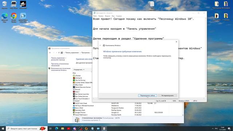The width and height of the screenshot is (233, 131).
Task: Click back arrow in Windows Components dialog
Action: coord(100,45)
